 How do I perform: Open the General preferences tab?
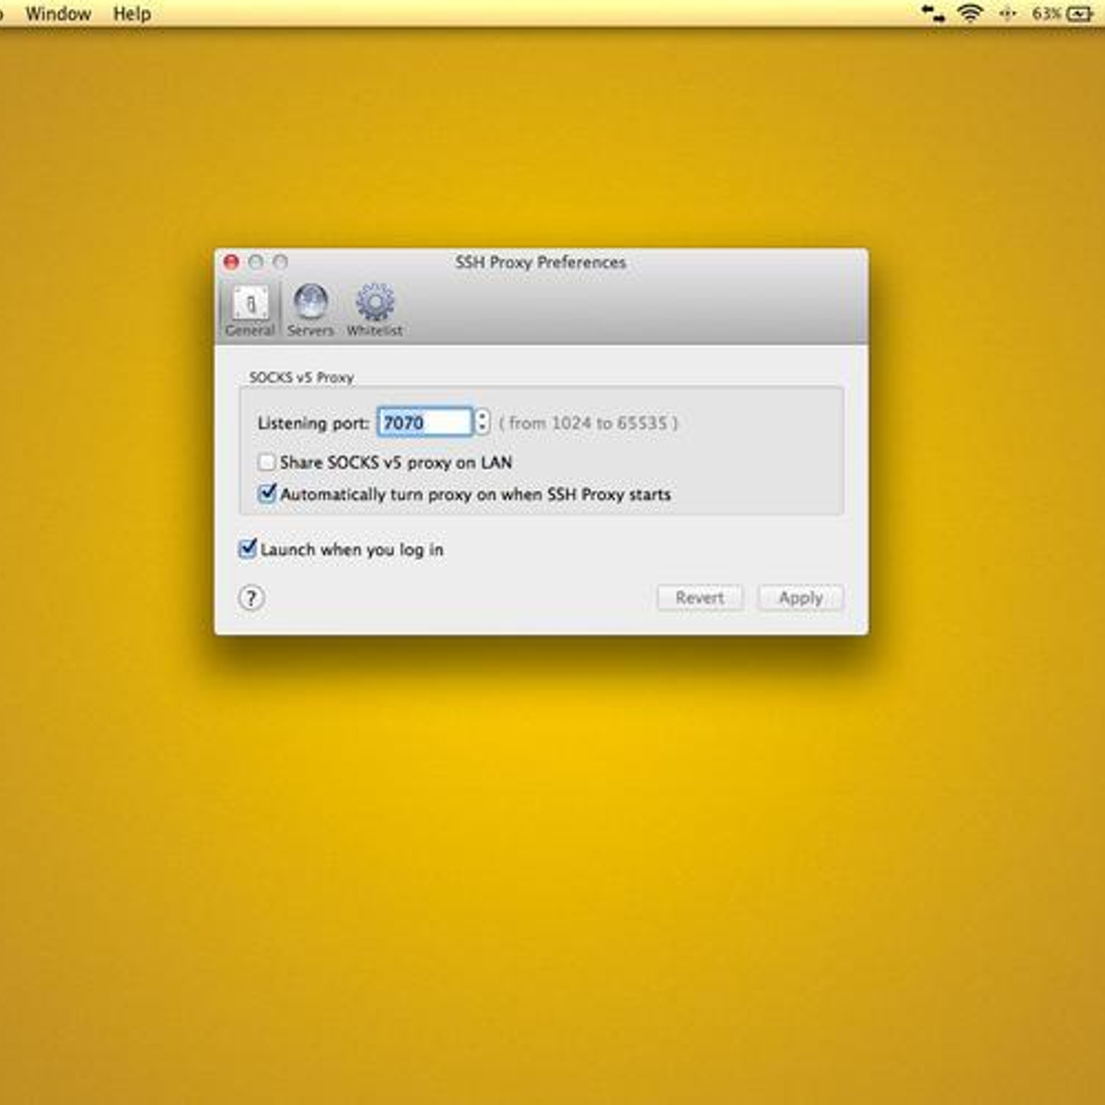pos(250,310)
